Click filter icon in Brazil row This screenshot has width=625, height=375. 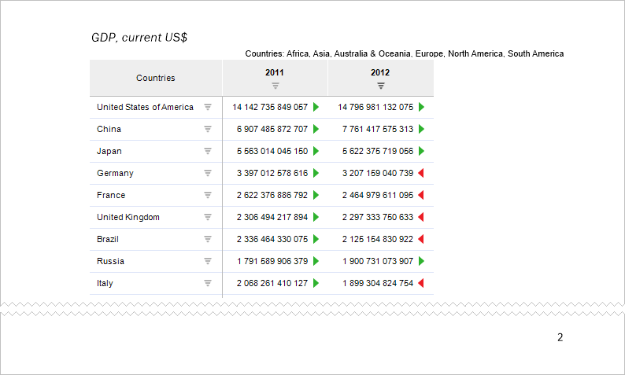pos(208,239)
